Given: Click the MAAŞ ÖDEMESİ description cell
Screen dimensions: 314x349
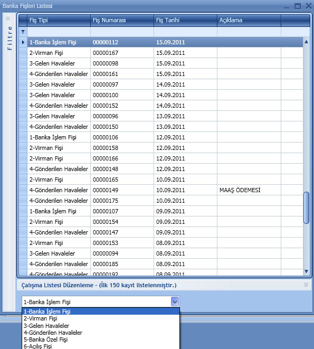Looking at the screenshot, I should pos(249,190).
